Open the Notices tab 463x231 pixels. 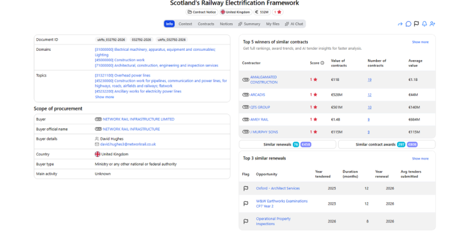[226, 24]
